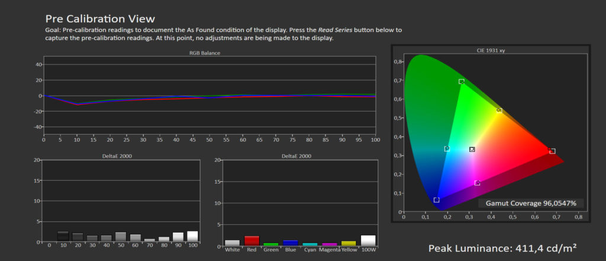Click the 90 percent grayscale DeltaE bar

178,237
